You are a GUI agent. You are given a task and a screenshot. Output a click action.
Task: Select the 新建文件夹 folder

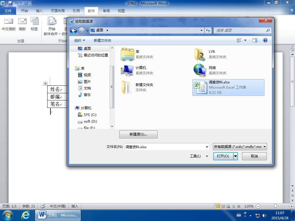137,87
